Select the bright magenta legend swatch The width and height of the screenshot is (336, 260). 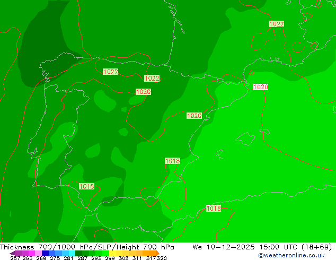pyautogui.click(x=31, y=253)
